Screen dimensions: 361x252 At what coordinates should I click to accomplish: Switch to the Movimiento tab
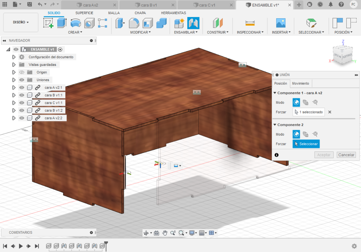[300, 83]
